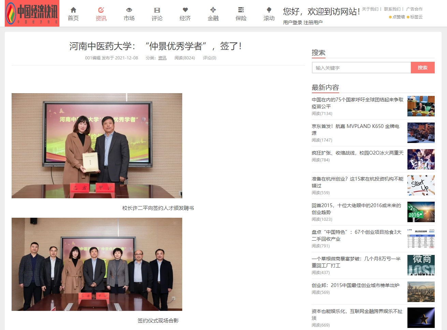Image resolution: width=447 pixels, height=330 pixels.
Task: Click the film icon for 评论
Action: (x=157, y=10)
